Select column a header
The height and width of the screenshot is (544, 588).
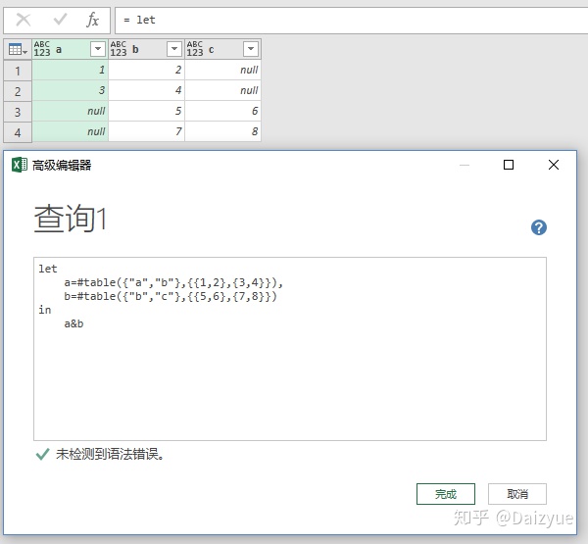tap(71, 49)
